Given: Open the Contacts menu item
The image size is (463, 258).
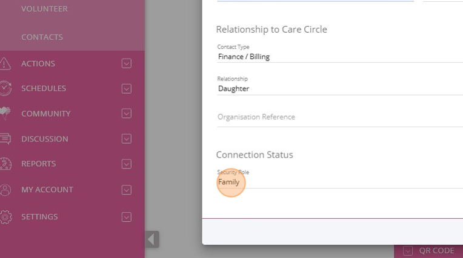Looking at the screenshot, I should (42, 37).
